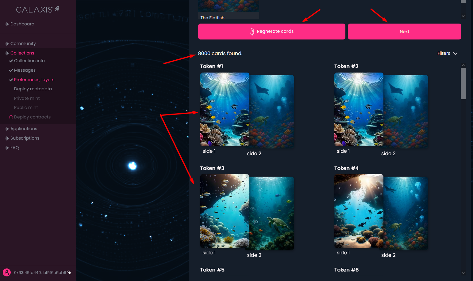Click the Dashboard sidebar icon

pos(7,24)
